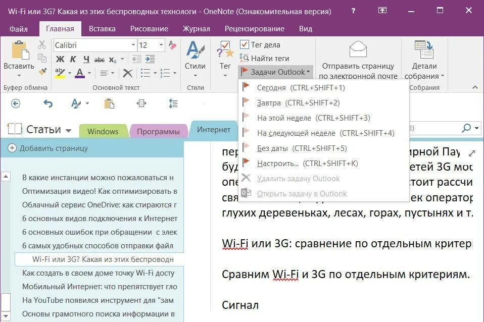484x322 pixels.
Task: Switch to the Вставка ribbon tab
Action: click(x=102, y=29)
